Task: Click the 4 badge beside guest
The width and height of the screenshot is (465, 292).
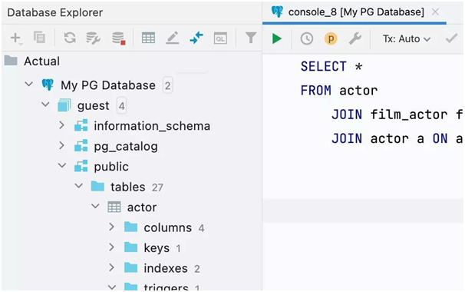Action: coord(121,106)
